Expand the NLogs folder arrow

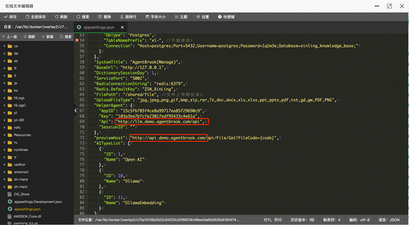point(4,98)
